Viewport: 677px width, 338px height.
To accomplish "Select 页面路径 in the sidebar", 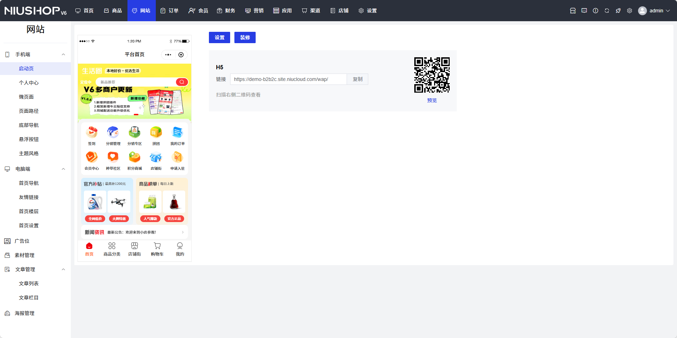I will (35, 111).
